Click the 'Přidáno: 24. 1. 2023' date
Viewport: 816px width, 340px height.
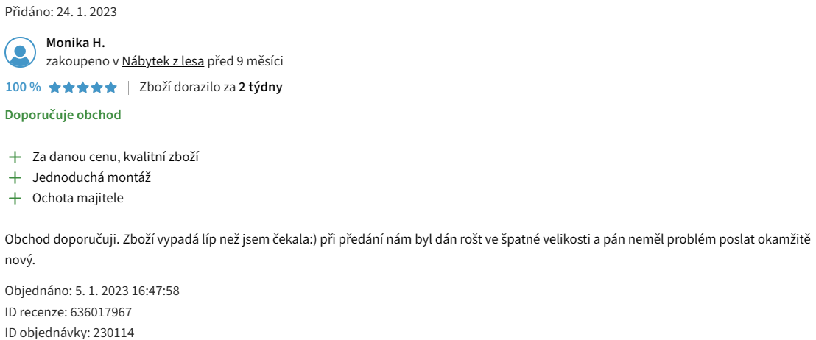[61, 12]
